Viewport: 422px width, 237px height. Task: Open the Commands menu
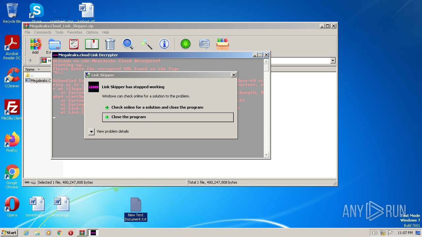[43, 32]
